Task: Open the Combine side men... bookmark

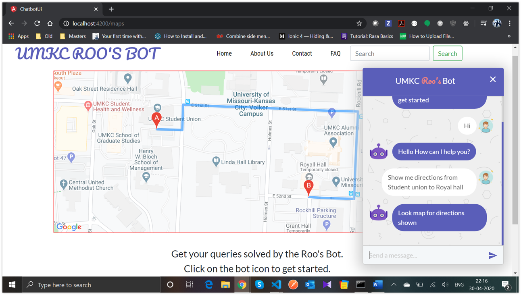Action: pyautogui.click(x=243, y=36)
